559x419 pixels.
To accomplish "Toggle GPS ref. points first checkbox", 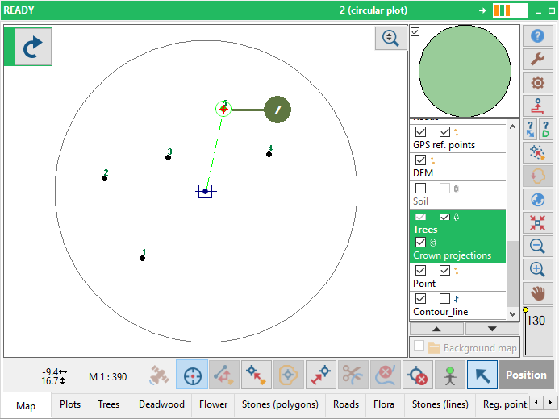I will [x=421, y=131].
